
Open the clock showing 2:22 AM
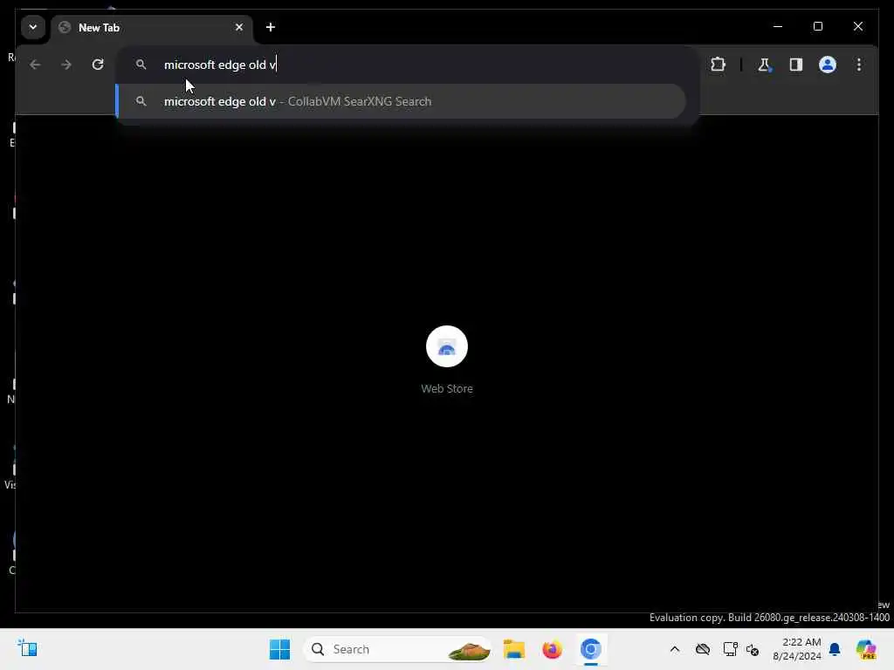click(x=796, y=649)
